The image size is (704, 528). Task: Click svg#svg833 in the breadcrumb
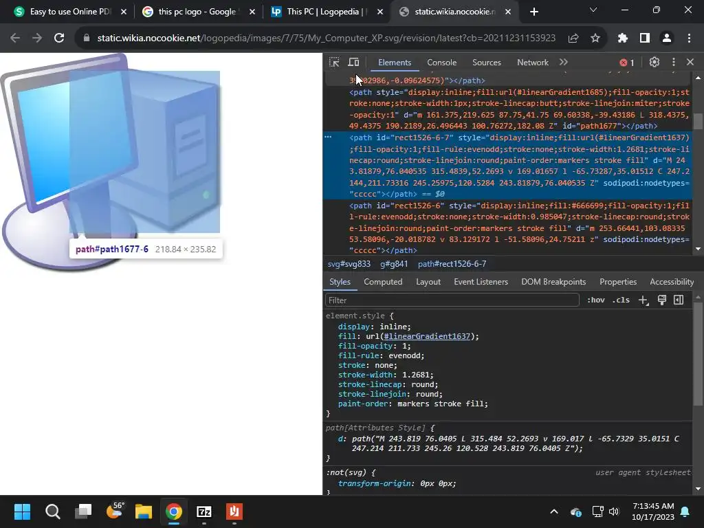349,264
